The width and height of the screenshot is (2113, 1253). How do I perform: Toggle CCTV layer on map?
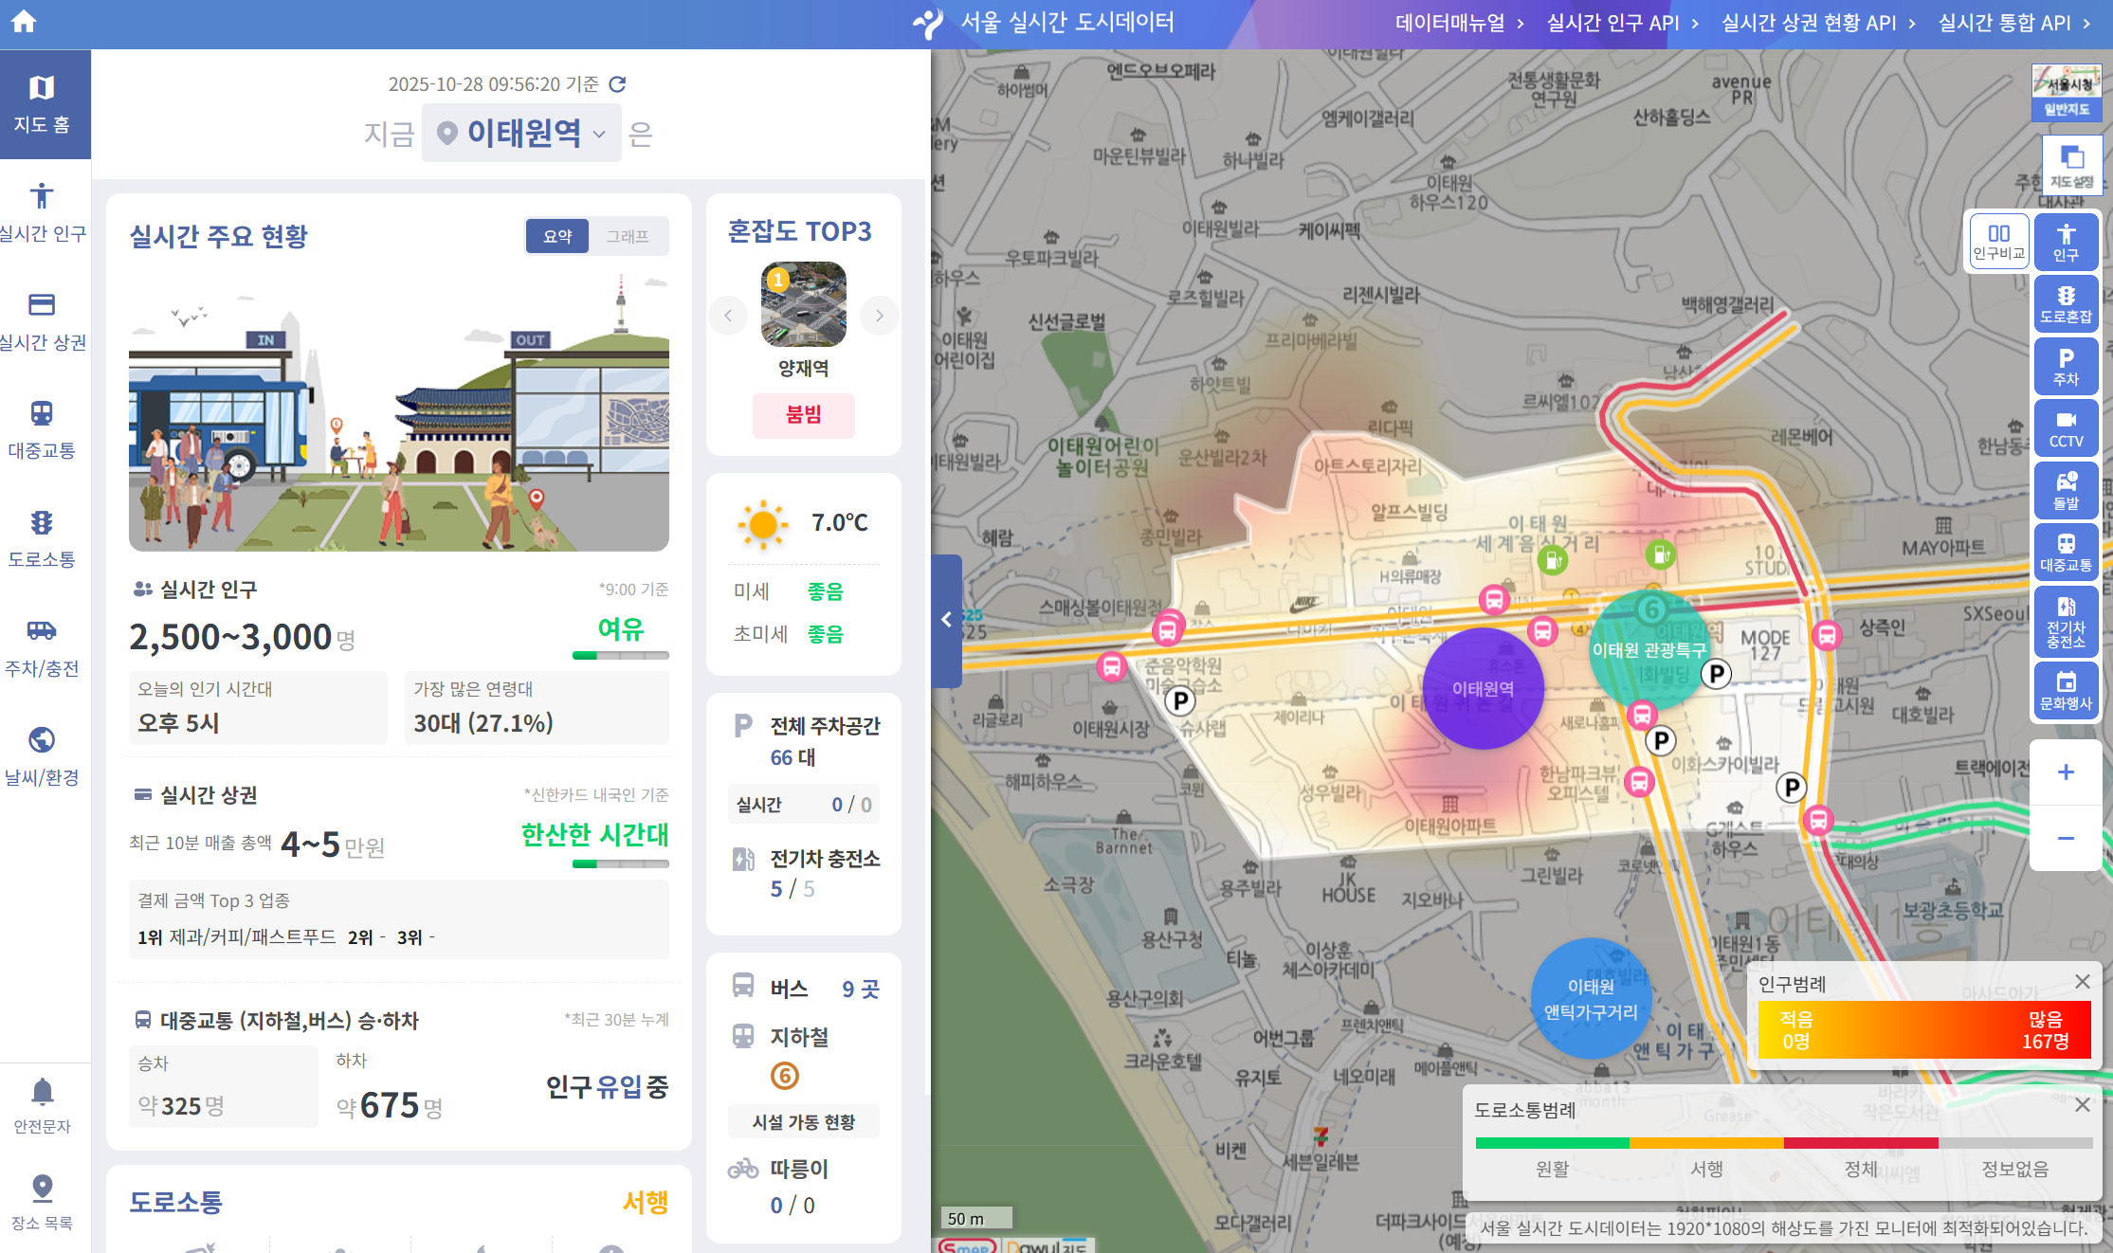(2066, 428)
